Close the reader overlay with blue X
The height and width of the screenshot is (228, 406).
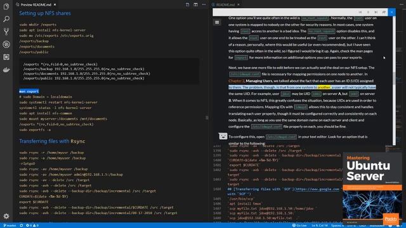pos(392,12)
